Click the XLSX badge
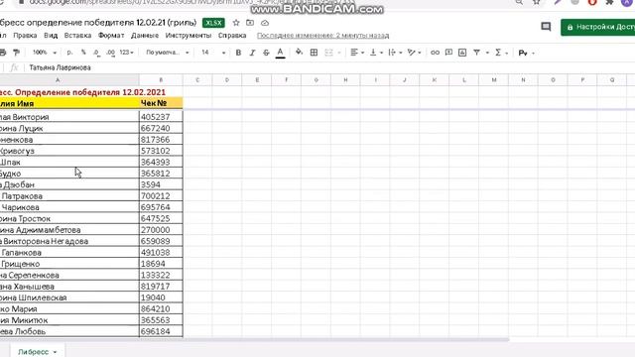 click(x=213, y=23)
